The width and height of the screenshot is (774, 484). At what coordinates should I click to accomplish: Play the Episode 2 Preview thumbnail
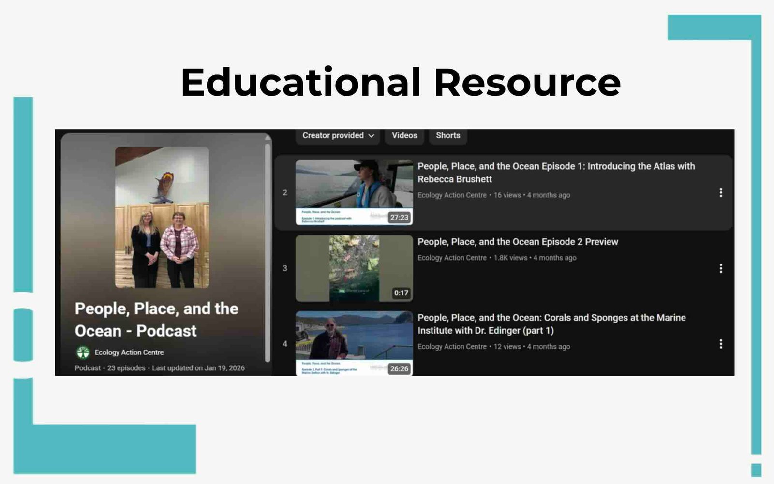[x=354, y=268]
